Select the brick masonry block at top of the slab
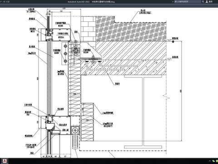 pyautogui.click(x=88, y=29)
